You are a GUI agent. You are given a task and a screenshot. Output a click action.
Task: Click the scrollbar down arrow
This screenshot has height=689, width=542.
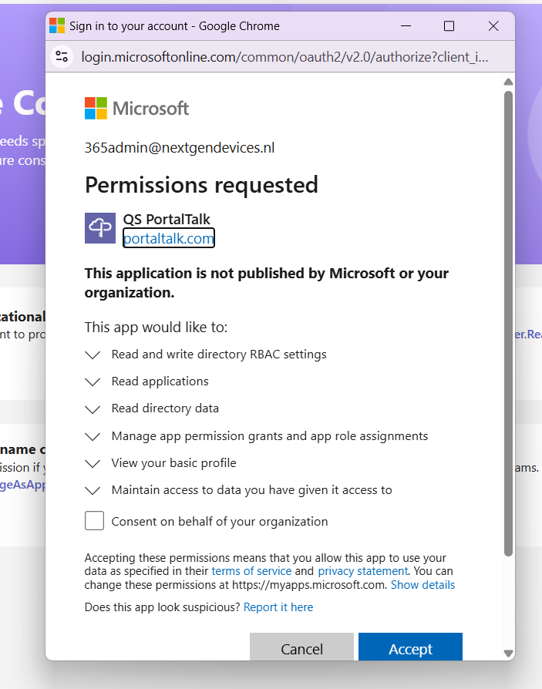coord(509,654)
